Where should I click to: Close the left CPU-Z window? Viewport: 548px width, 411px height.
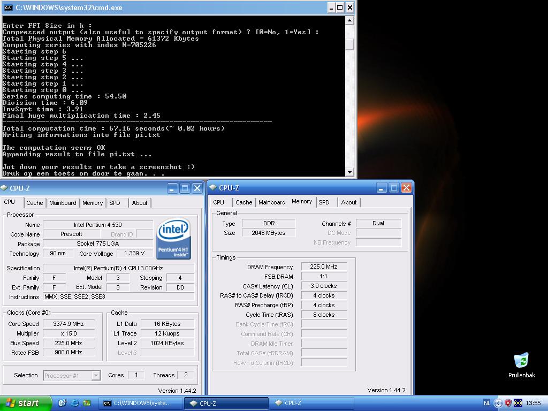point(197,188)
